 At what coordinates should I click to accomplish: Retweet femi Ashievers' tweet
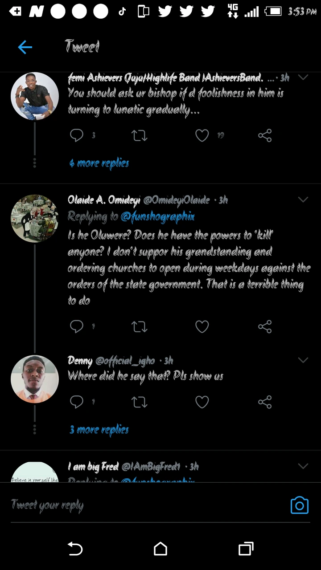click(x=140, y=135)
